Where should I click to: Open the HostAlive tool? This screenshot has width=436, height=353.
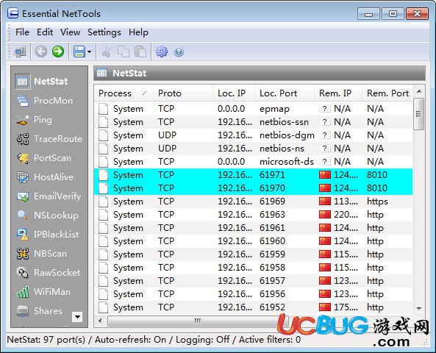click(x=45, y=177)
